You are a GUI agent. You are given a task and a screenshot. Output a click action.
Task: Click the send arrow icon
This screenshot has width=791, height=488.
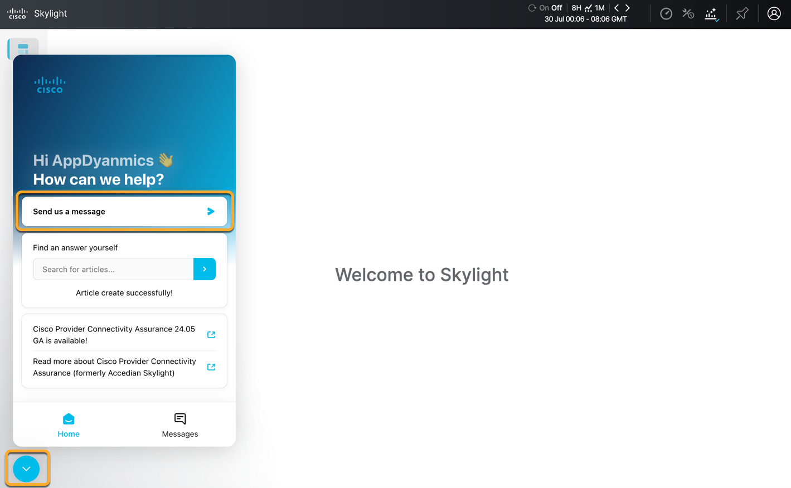[x=211, y=212]
